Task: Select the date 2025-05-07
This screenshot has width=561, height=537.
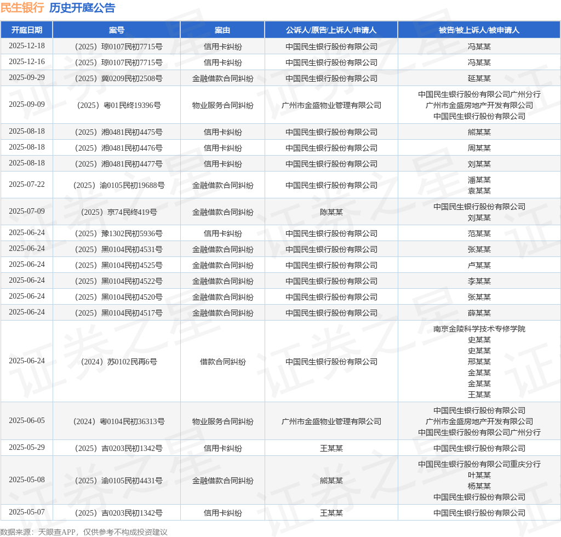Action: (27, 512)
